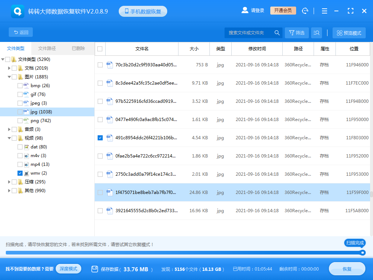373x280 pixels.
Task: Click the search magnifier icon
Action: (277, 32)
